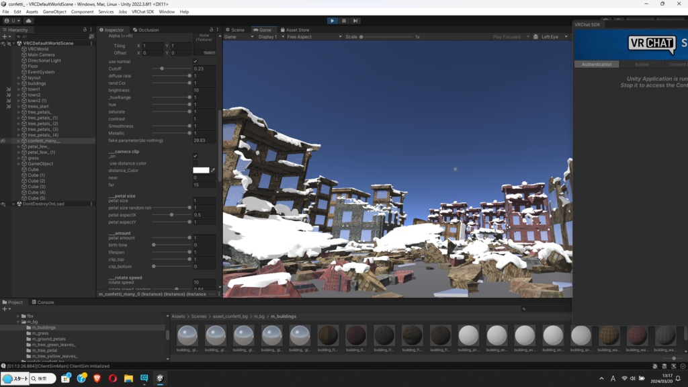
Task: Toggle hidden state of town2 (1)
Action: 8,101
